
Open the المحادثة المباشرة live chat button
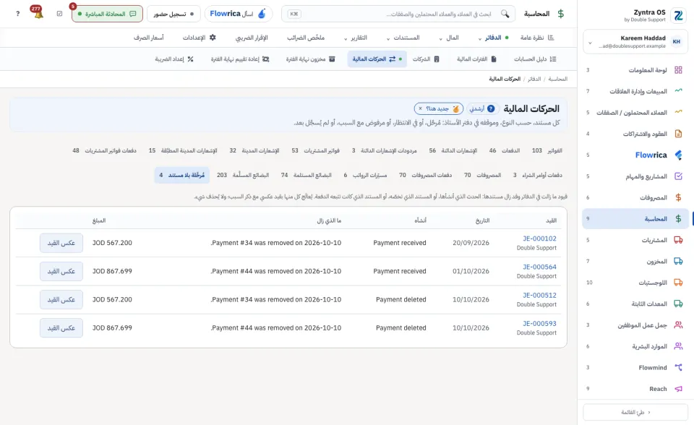pos(107,14)
